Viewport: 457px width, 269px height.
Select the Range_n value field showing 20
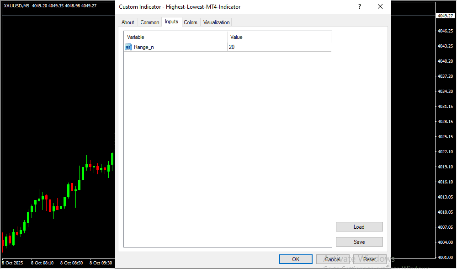click(x=279, y=47)
